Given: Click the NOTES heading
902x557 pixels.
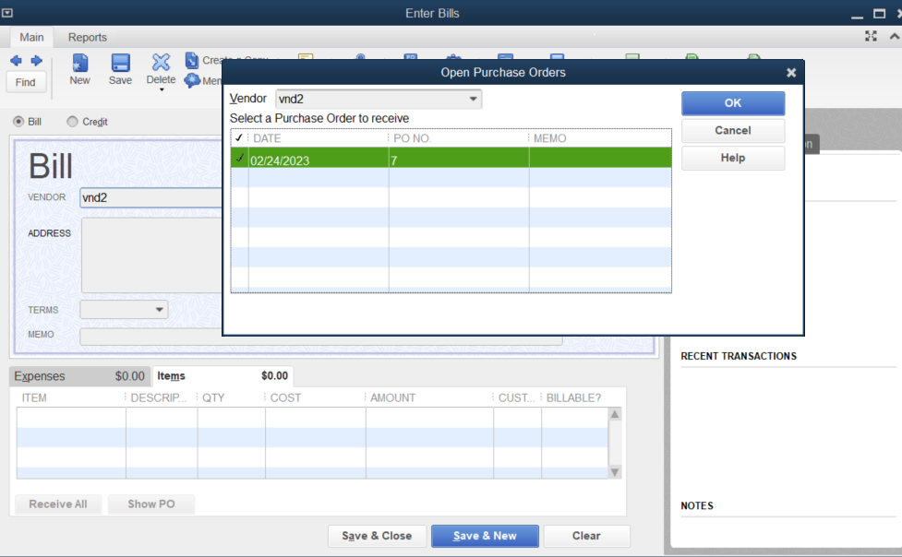Looking at the screenshot, I should (697, 506).
